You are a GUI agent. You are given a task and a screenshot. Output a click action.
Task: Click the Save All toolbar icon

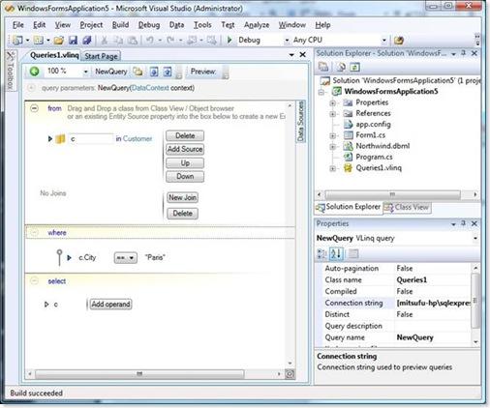[x=87, y=40]
